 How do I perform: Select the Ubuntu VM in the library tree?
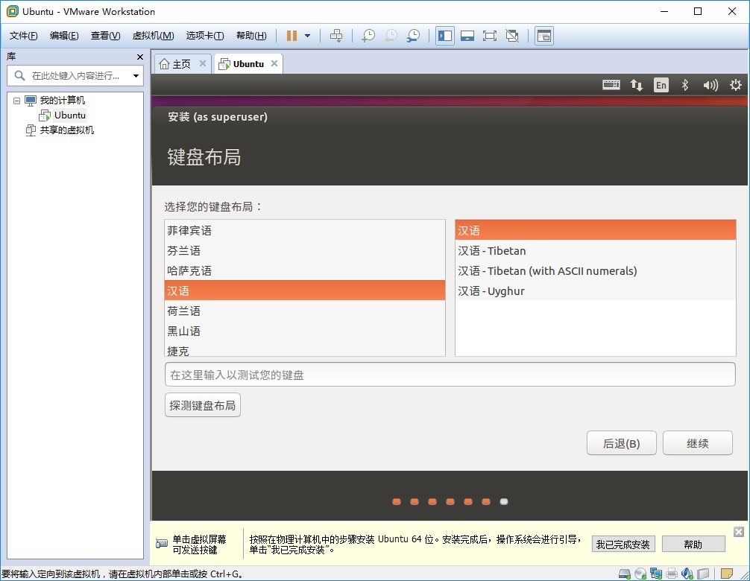70,115
